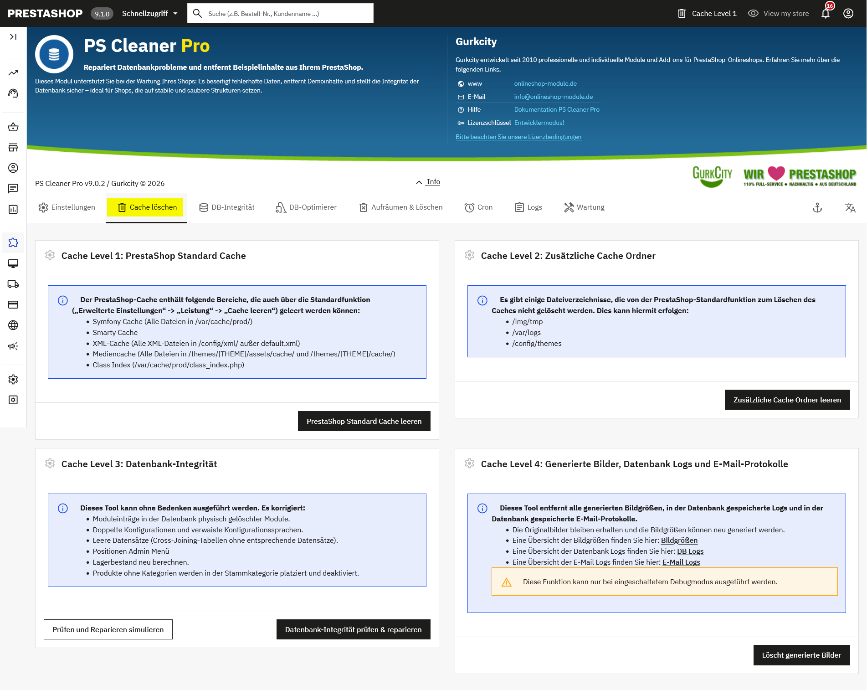The height and width of the screenshot is (690, 867).
Task: Click Datenbank-Integrität prüfen & reparieren button
Action: [x=354, y=629]
